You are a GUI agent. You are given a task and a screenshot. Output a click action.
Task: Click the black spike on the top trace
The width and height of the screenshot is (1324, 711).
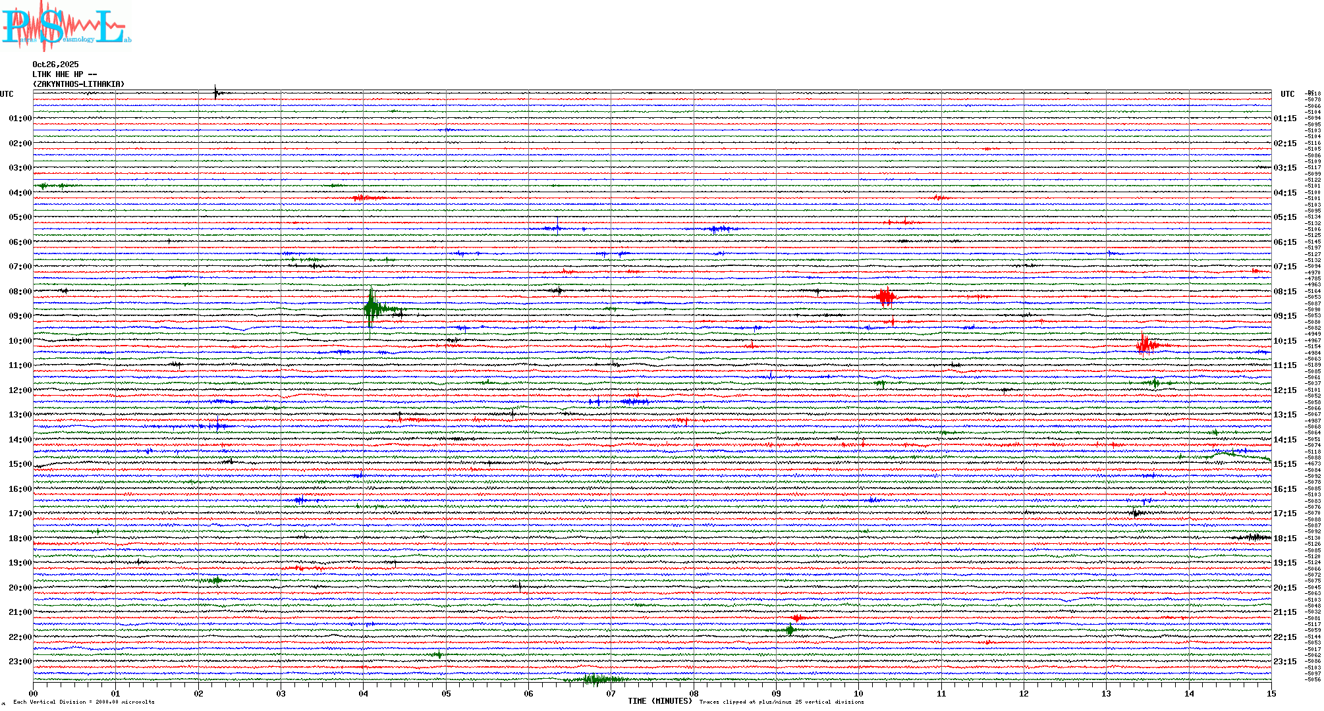pyautogui.click(x=216, y=92)
